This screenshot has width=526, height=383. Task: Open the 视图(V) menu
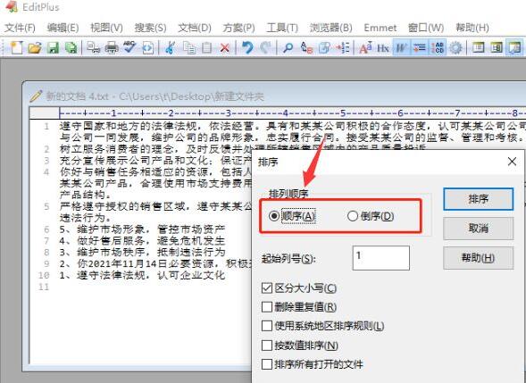pyautogui.click(x=106, y=28)
